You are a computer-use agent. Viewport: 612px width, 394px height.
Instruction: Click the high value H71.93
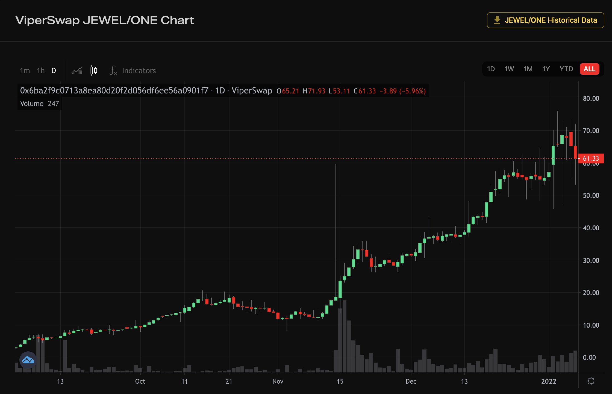314,91
